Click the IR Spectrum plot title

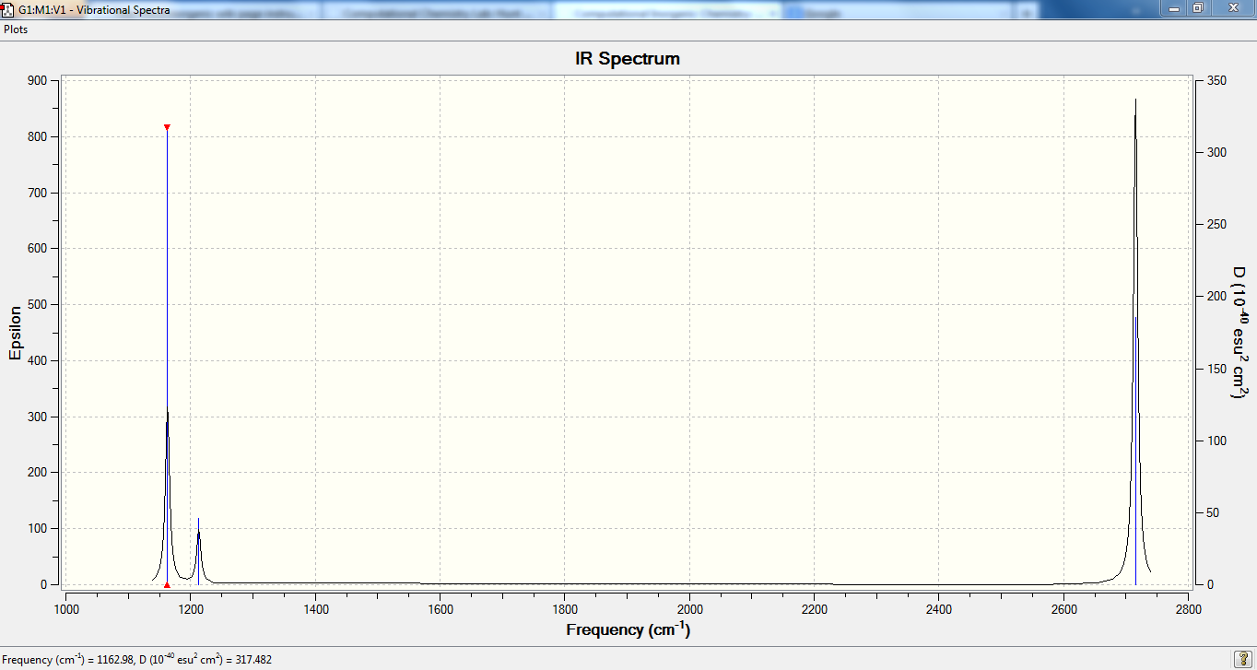point(628,59)
